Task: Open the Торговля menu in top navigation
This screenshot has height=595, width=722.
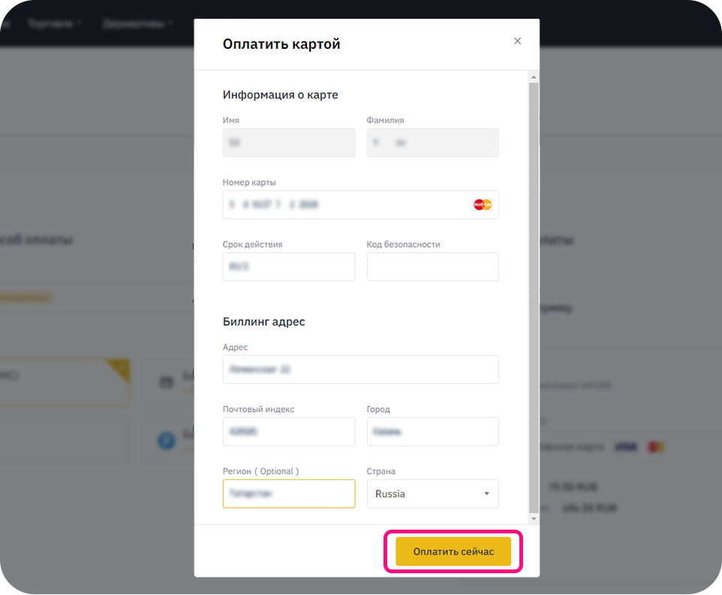Action: [x=54, y=23]
